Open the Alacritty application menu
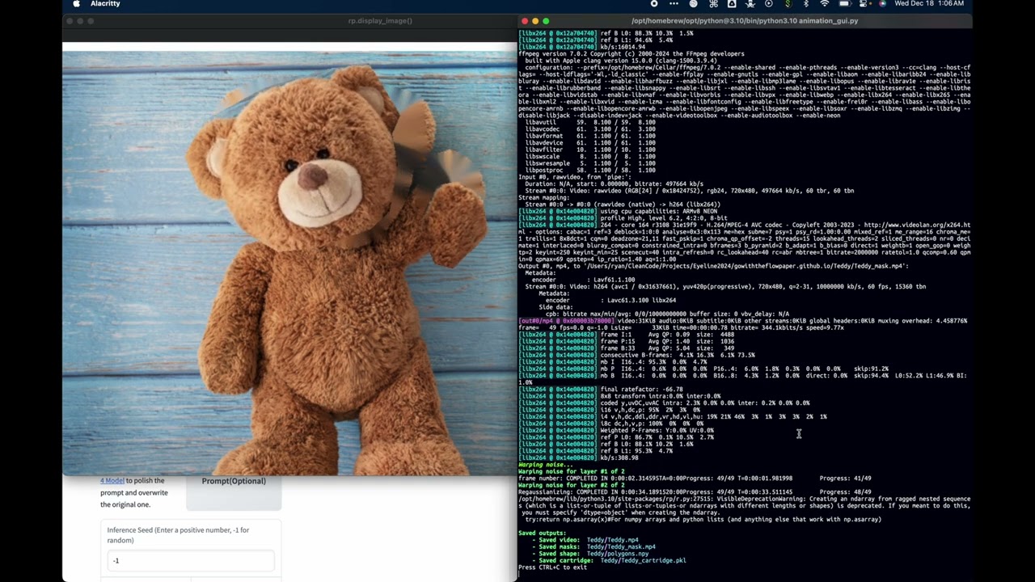Viewport: 1035px width, 582px height. click(x=105, y=4)
